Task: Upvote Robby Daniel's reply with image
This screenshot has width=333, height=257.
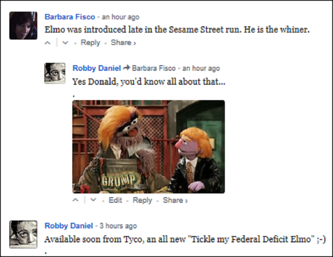Action: (x=76, y=200)
